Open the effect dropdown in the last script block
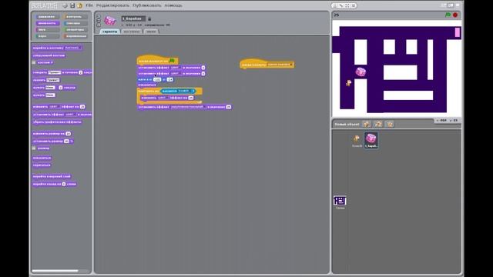Viewport: 493px width, 277px height. pyautogui.click(x=188, y=107)
